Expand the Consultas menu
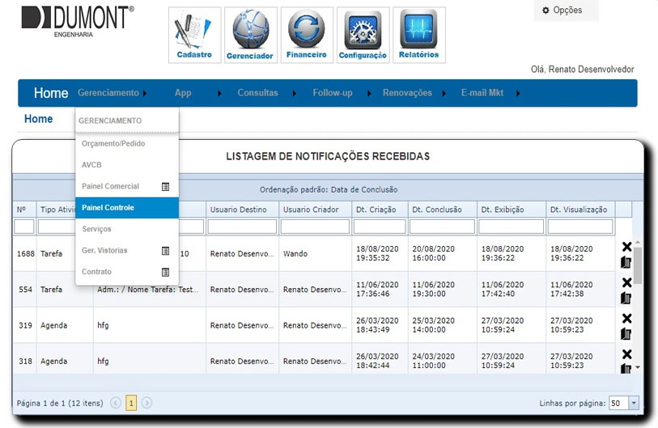This screenshot has width=658, height=428. pos(257,93)
